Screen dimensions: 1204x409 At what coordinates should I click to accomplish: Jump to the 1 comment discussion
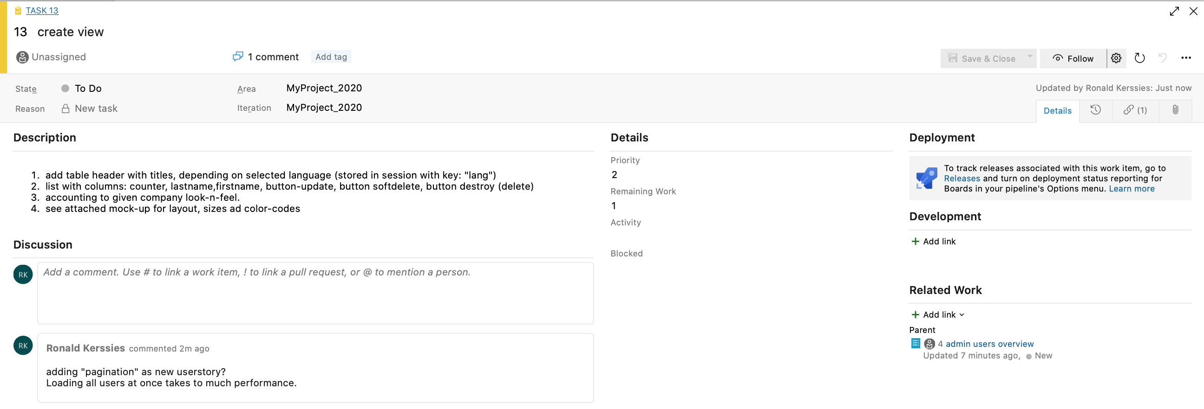[x=273, y=57]
